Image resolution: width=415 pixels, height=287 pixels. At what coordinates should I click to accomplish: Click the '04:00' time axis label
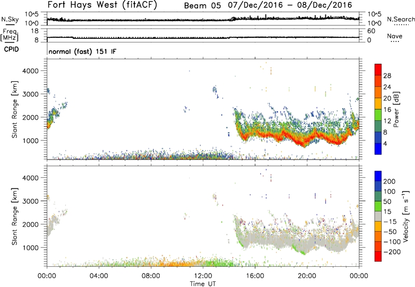[x=99, y=276]
